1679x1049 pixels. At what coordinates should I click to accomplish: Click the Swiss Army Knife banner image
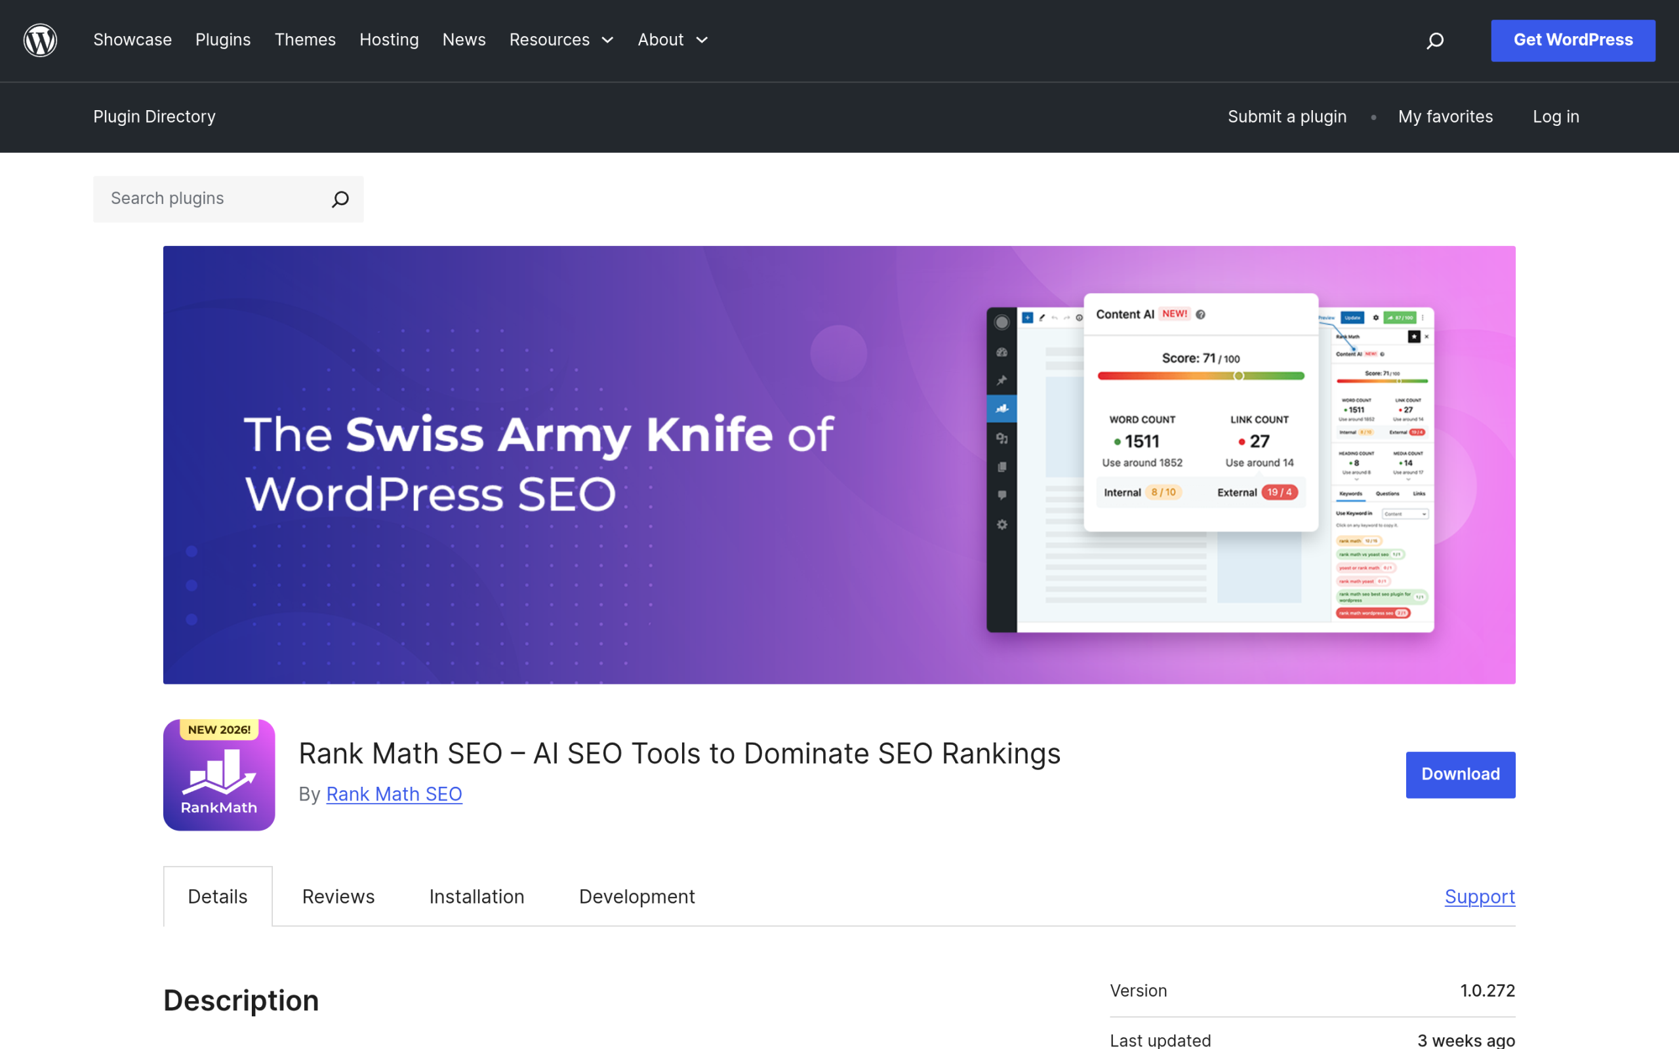(839, 465)
